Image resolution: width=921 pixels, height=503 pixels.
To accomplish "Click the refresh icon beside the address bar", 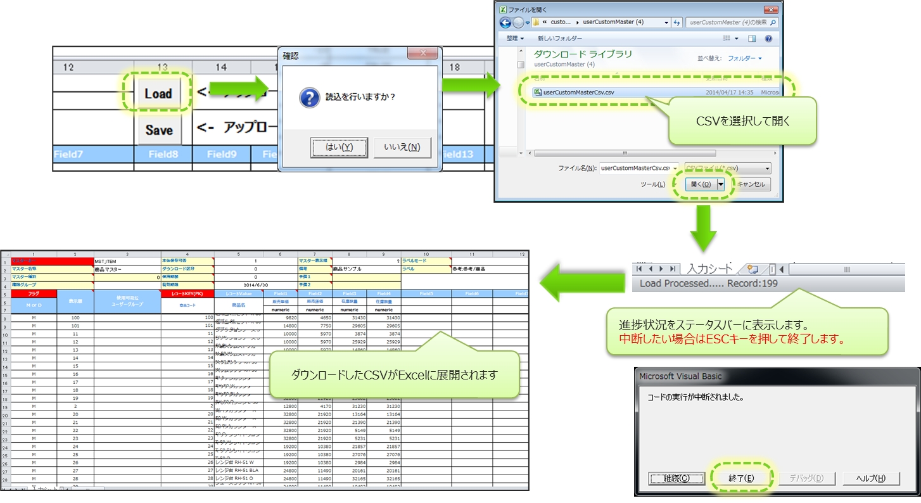I will tap(676, 23).
